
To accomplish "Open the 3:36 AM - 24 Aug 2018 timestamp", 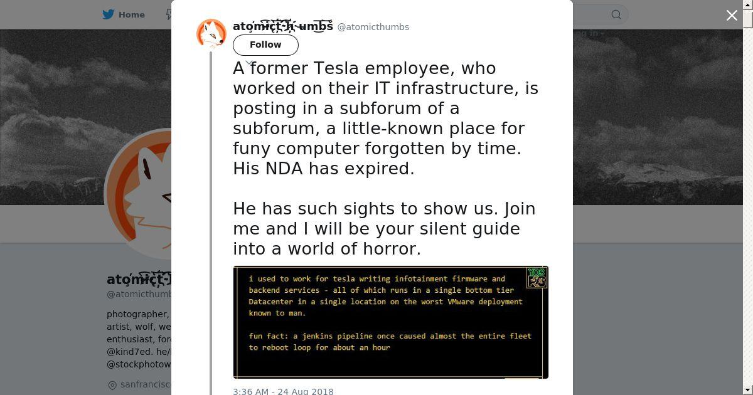I will (x=283, y=391).
